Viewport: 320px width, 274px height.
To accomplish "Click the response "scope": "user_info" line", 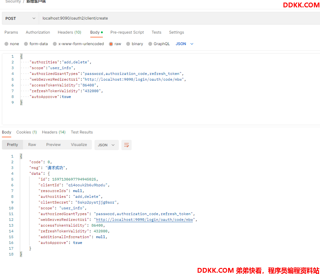I will pyautogui.click(x=62, y=208).
